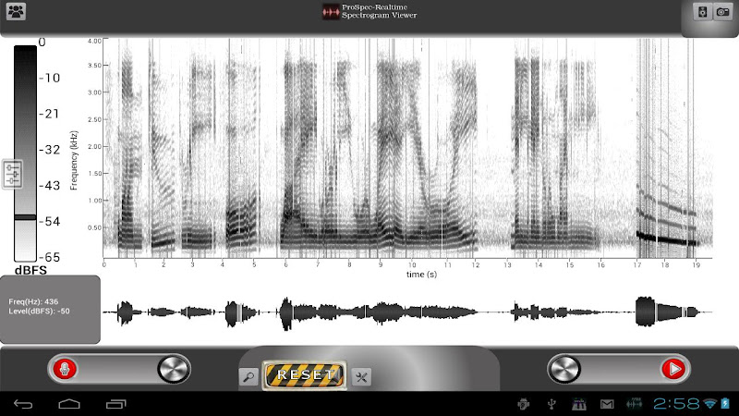Tap the Wi-Fi status icon
Viewport: 739px width, 416px height.
[709, 404]
